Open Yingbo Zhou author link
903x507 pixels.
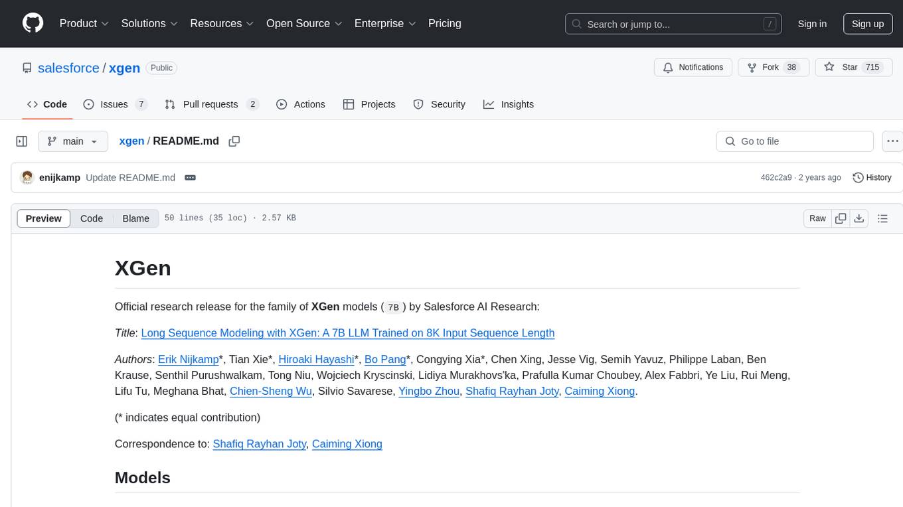[429, 392]
